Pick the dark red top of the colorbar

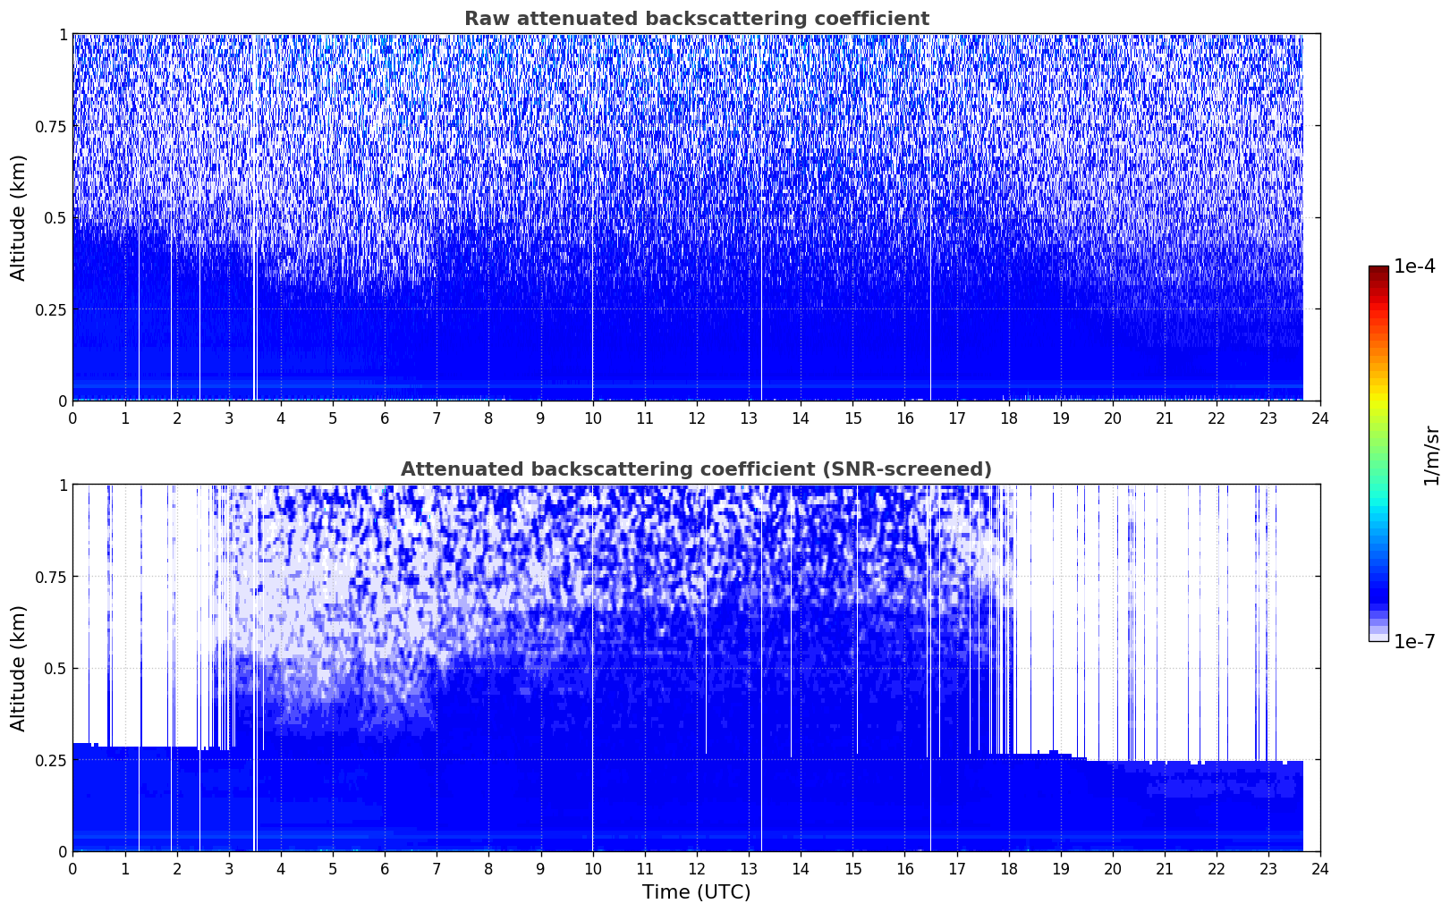point(1378,270)
